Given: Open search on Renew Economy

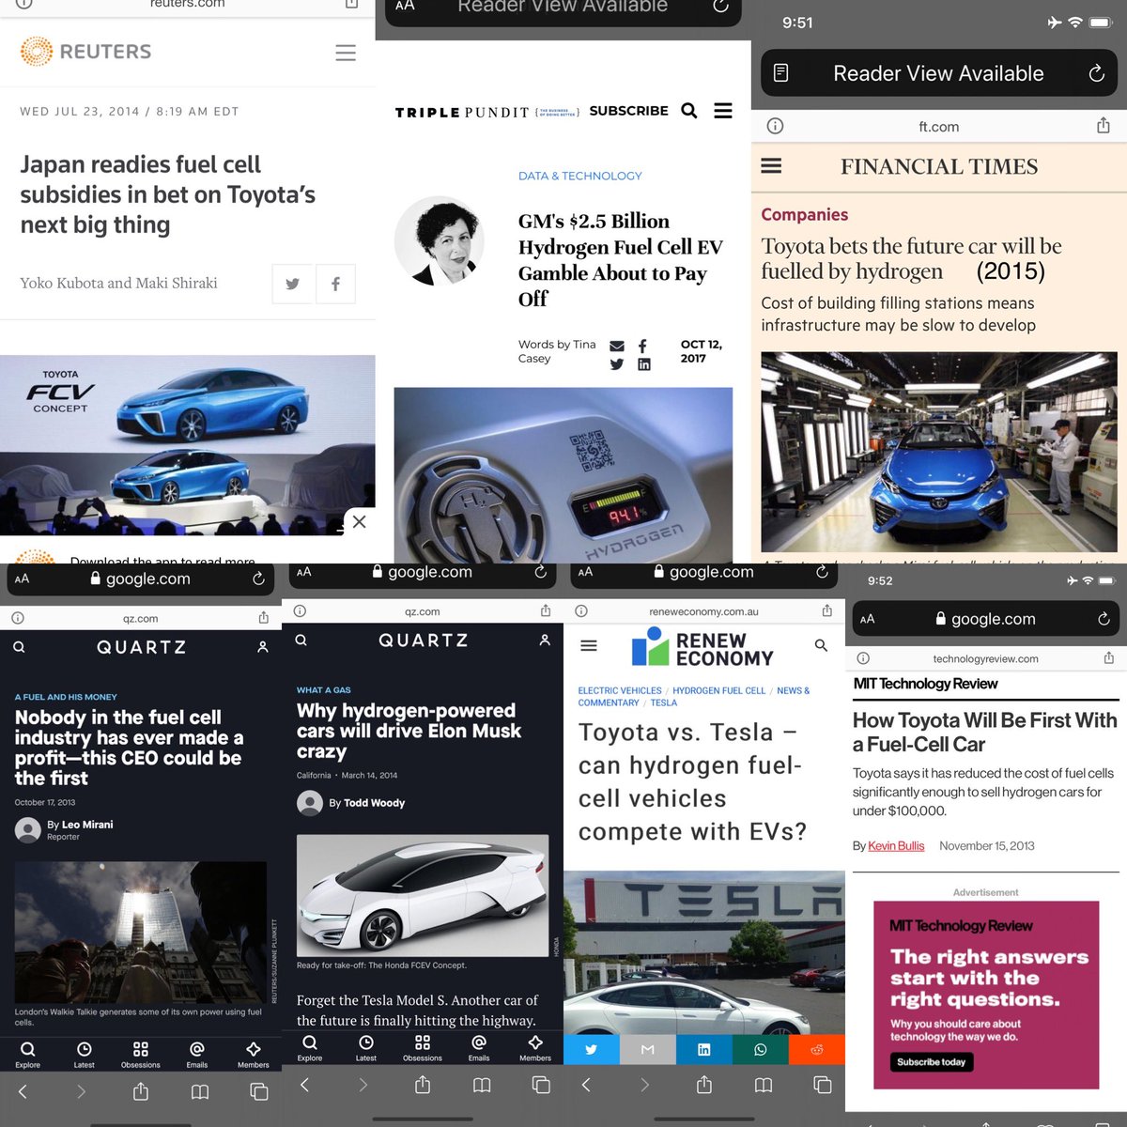Looking at the screenshot, I should [821, 645].
